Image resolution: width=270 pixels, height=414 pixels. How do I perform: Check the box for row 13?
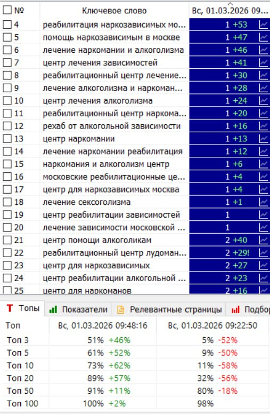tap(7, 139)
